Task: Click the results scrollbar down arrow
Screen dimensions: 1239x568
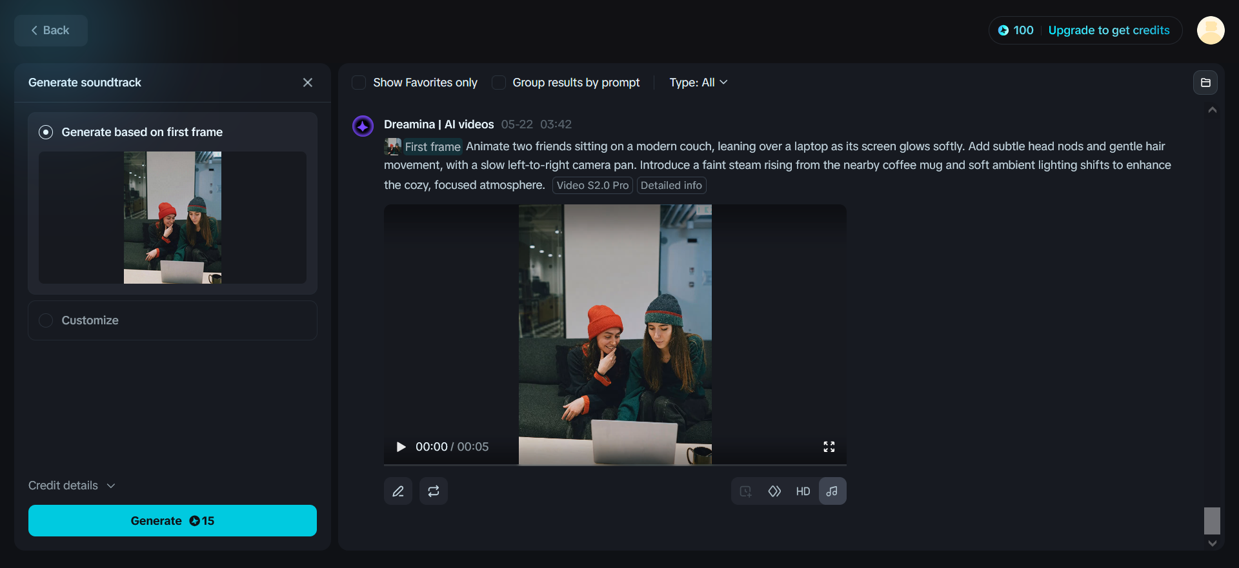Action: (x=1213, y=544)
